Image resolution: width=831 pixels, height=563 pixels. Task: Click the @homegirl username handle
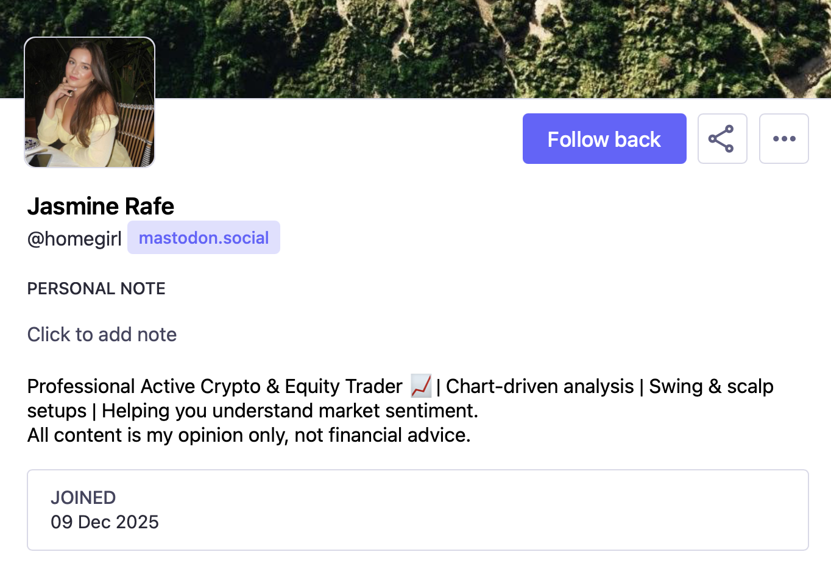(x=74, y=239)
